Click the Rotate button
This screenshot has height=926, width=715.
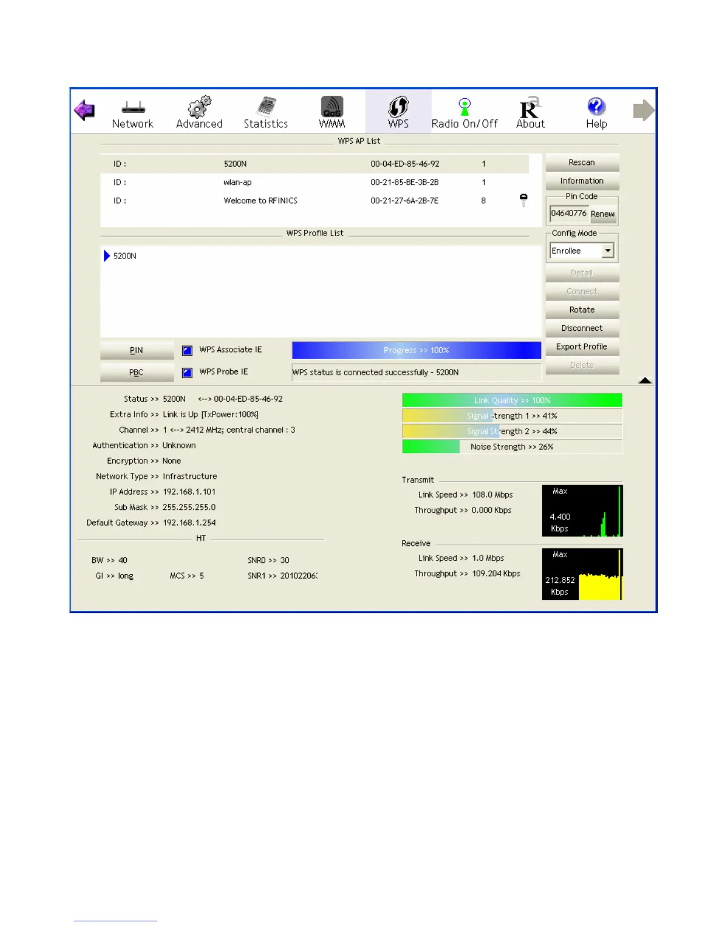pyautogui.click(x=582, y=310)
